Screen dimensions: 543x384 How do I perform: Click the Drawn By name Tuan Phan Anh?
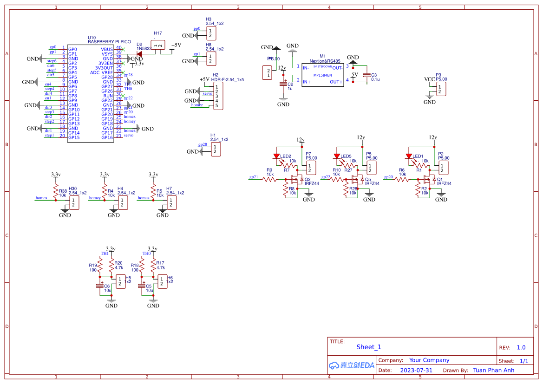coord(494,370)
